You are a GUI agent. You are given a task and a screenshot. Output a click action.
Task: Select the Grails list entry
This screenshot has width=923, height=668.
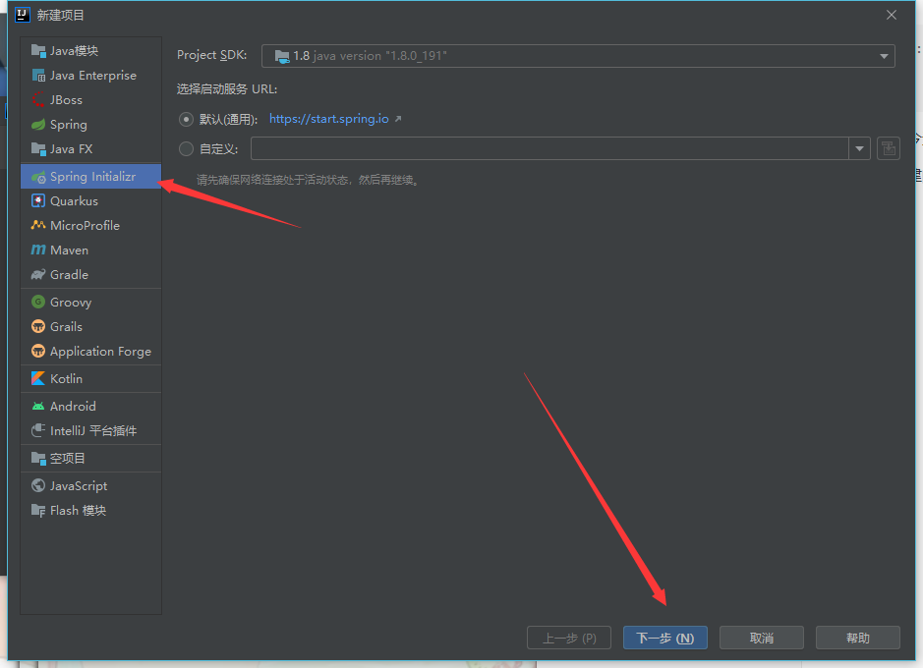click(x=90, y=327)
